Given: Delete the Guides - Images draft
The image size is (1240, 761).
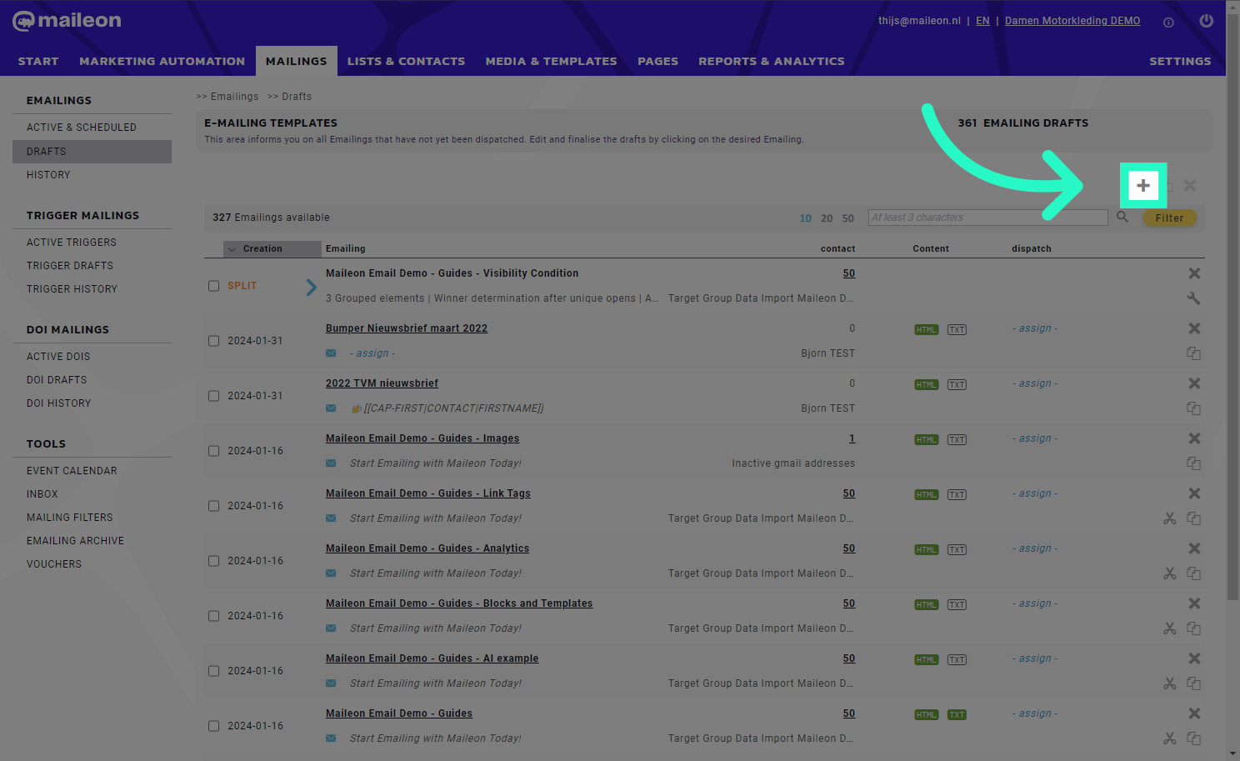Looking at the screenshot, I should pyautogui.click(x=1194, y=438).
